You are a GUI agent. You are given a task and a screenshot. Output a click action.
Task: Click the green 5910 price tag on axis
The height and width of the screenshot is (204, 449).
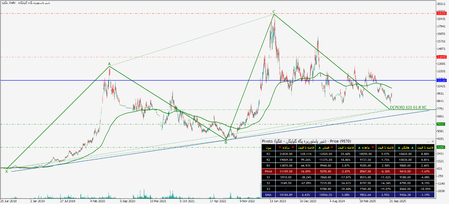point(441,124)
